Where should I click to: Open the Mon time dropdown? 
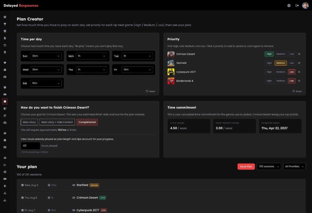pos(91,56)
